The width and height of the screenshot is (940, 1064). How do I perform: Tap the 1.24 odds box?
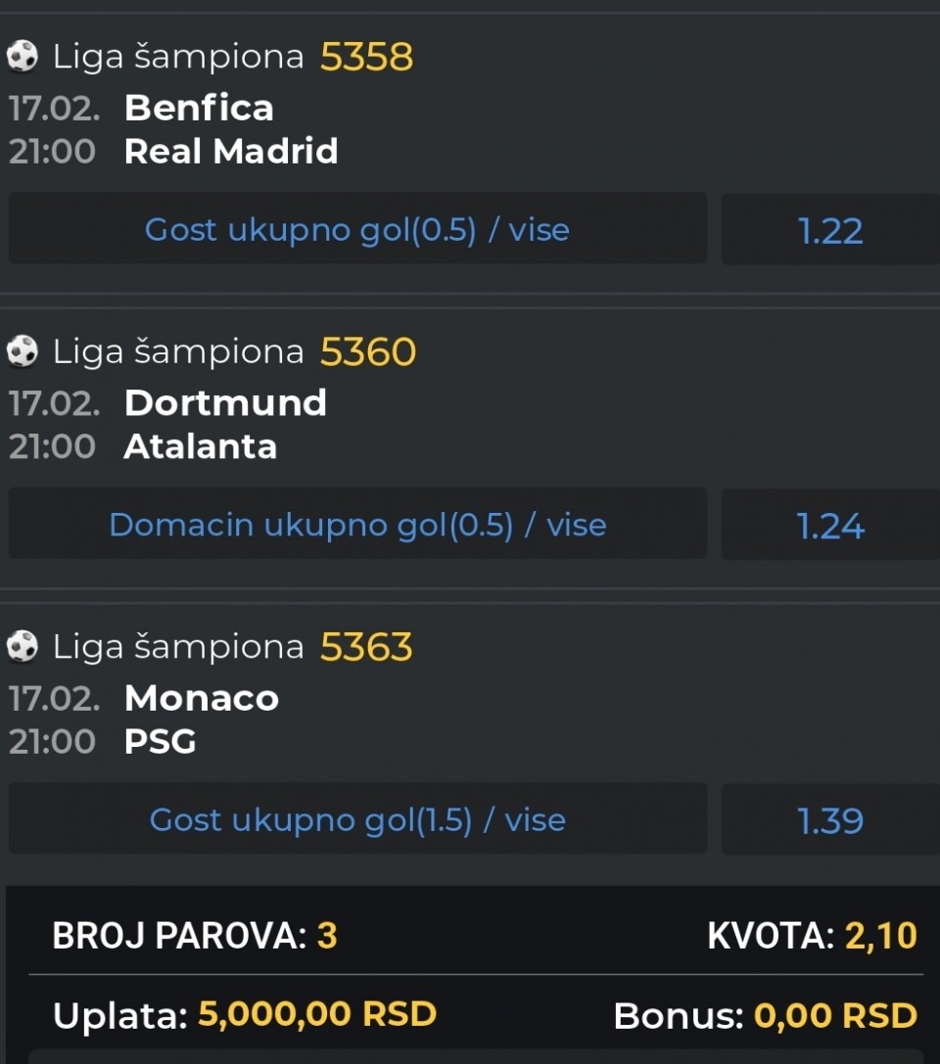(830, 527)
